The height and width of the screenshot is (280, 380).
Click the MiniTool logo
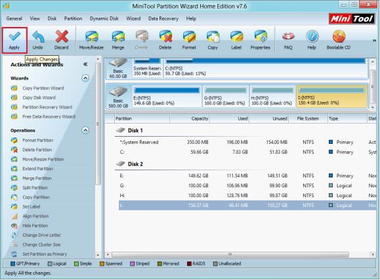tap(351, 18)
